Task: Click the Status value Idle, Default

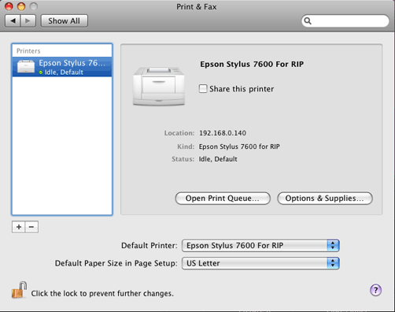Action: click(218, 159)
